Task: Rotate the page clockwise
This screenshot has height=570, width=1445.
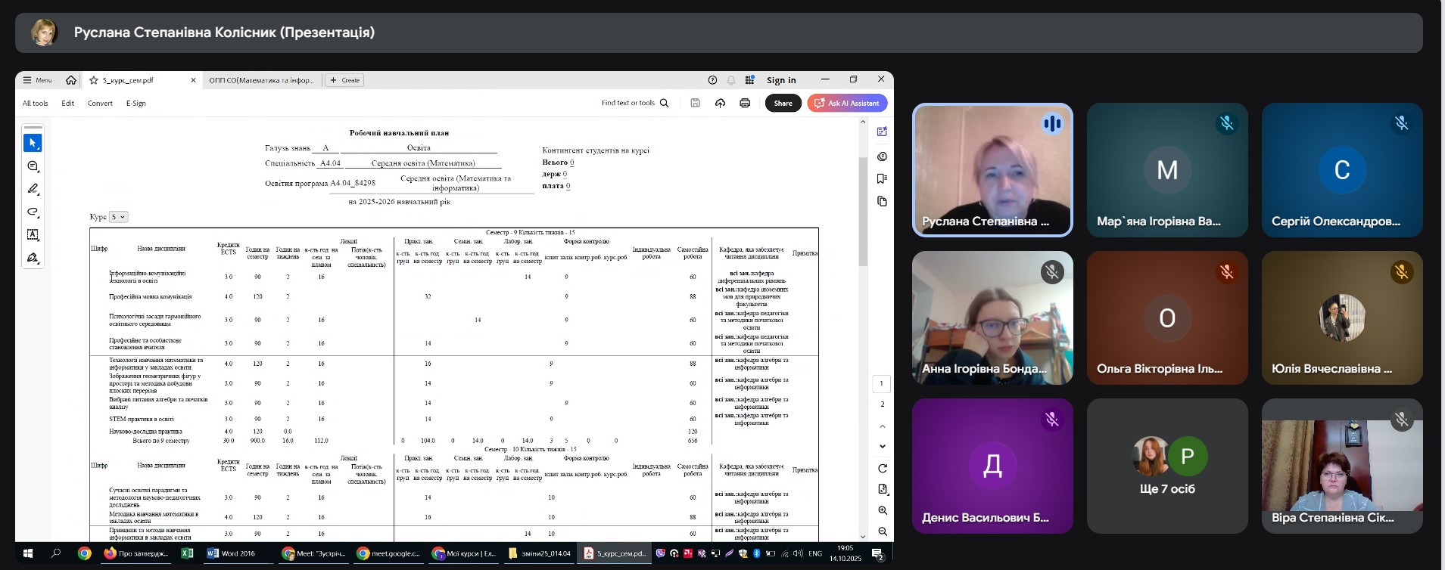Action: tap(883, 469)
